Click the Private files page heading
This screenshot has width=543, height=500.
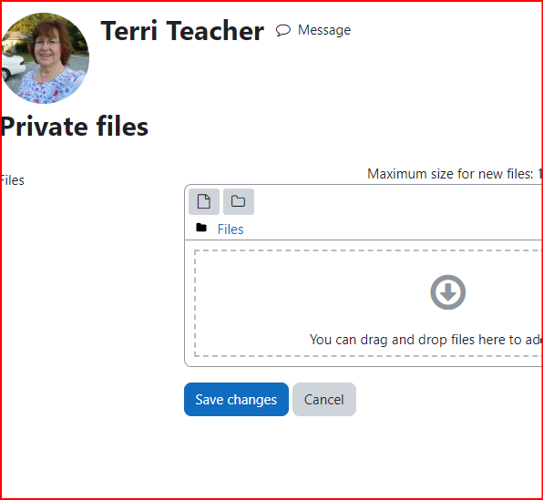point(75,127)
